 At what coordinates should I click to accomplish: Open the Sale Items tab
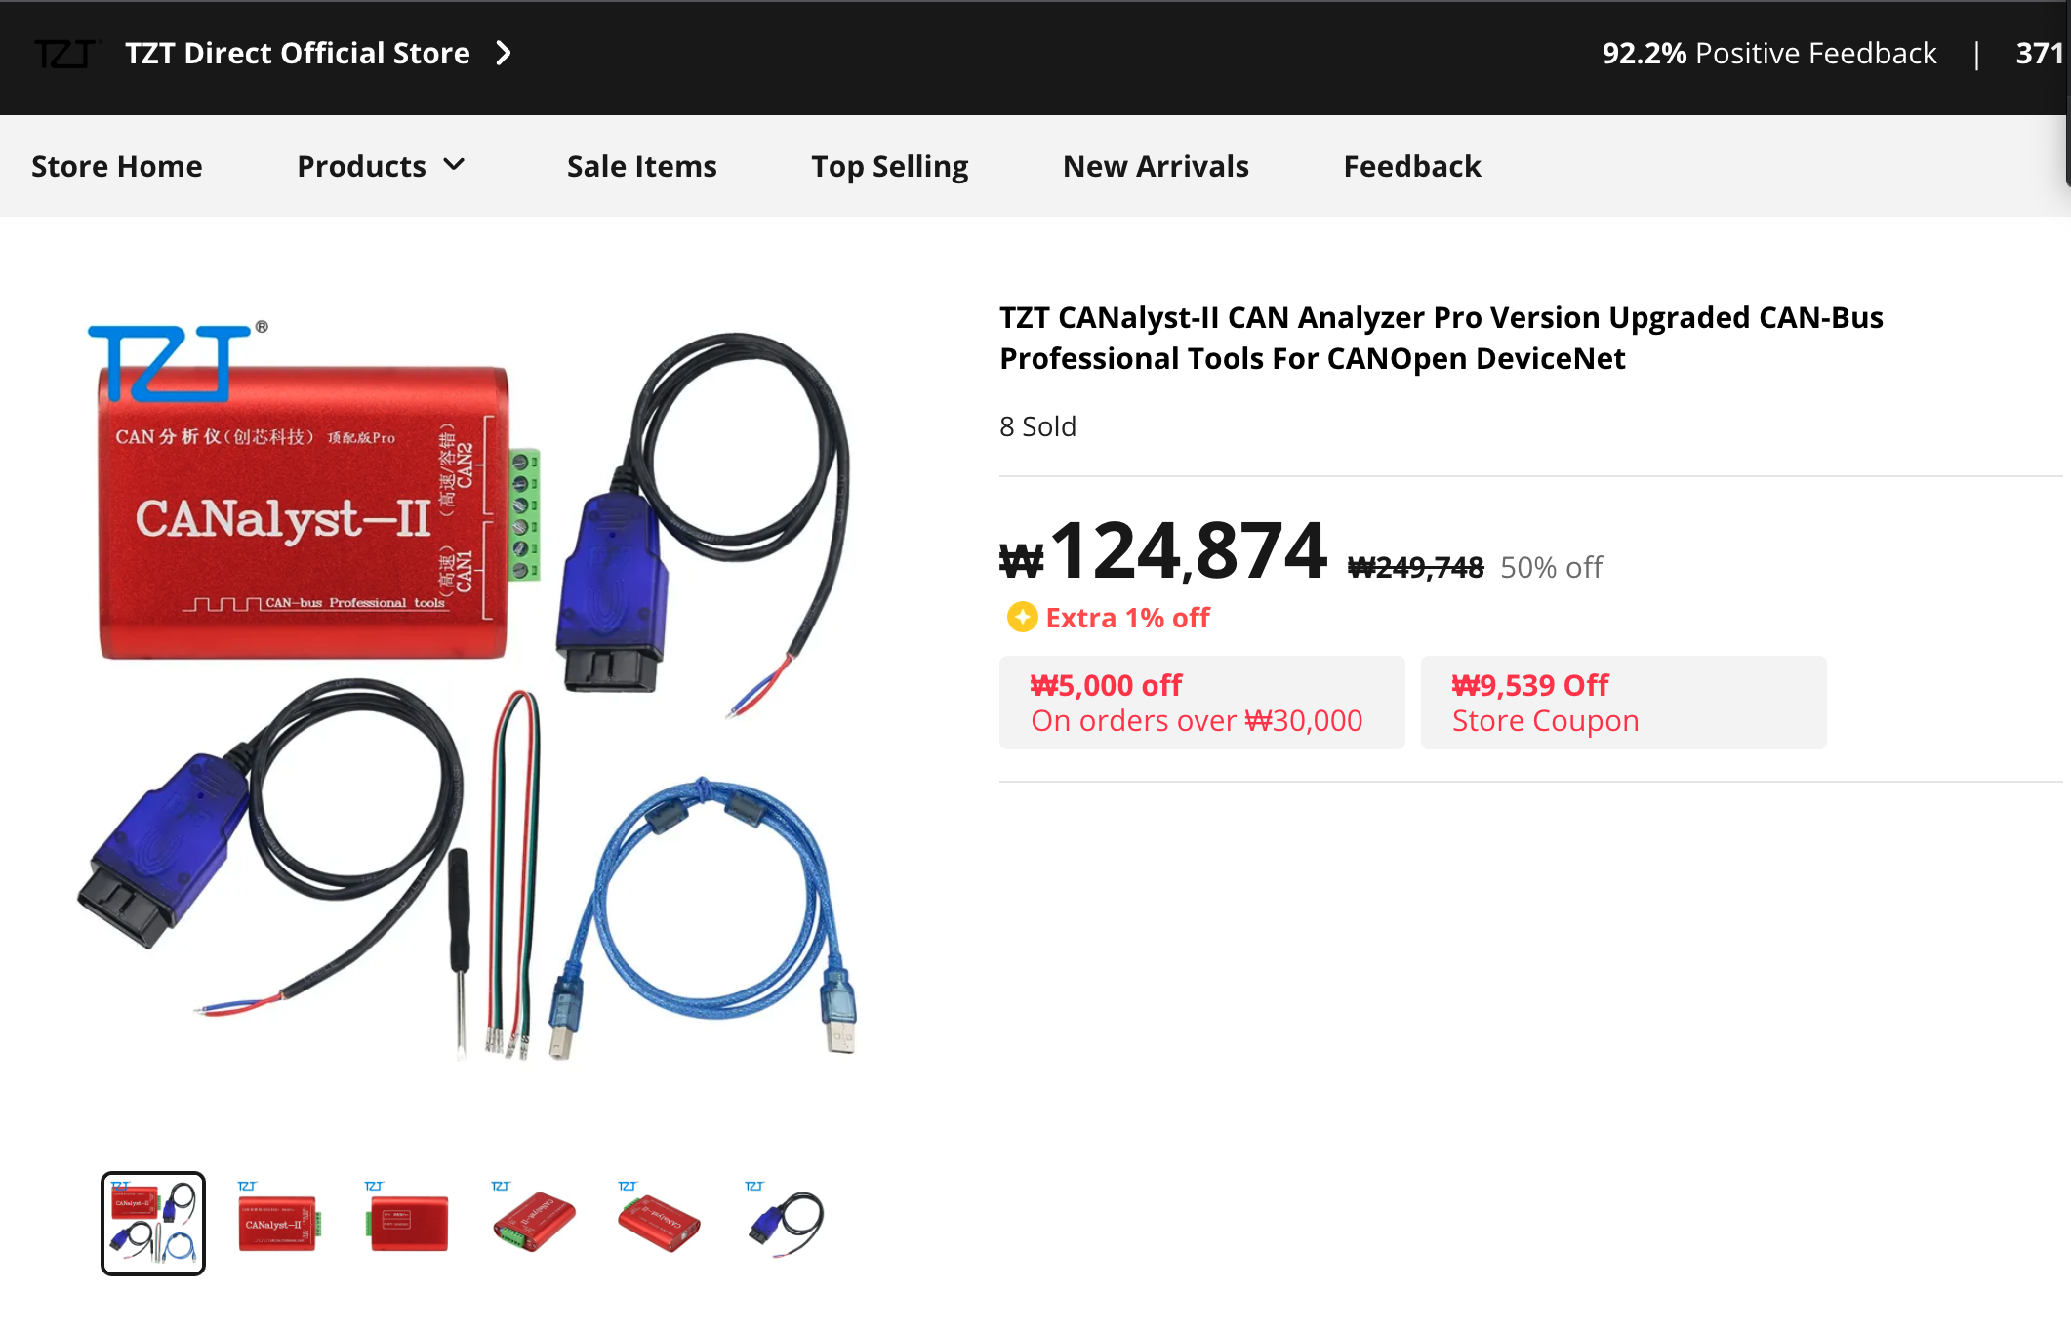[642, 166]
